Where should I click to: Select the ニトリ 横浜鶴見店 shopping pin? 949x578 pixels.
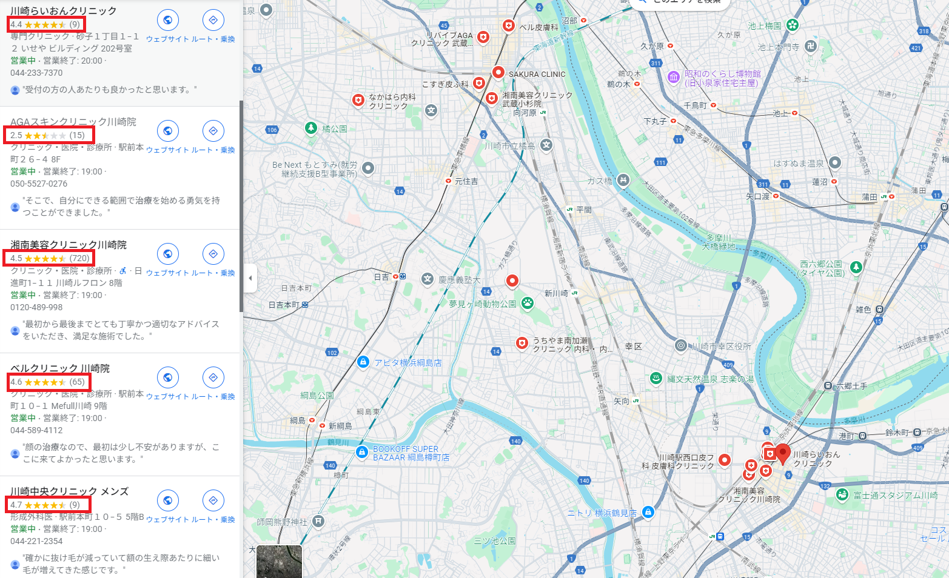point(648,513)
